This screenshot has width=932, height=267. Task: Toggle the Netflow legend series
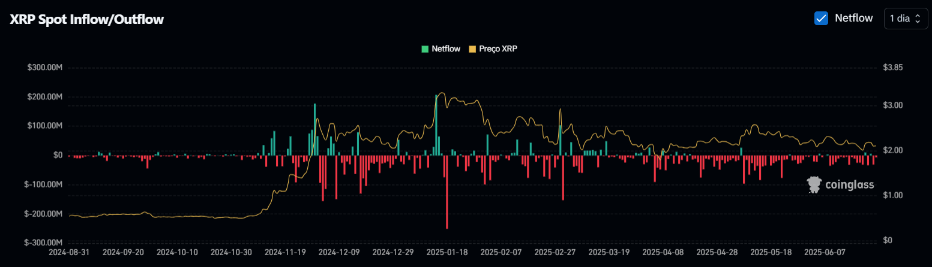(441, 48)
